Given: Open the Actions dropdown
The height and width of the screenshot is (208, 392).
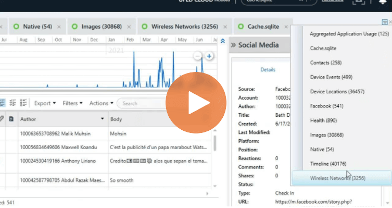Looking at the screenshot, I should 101,103.
